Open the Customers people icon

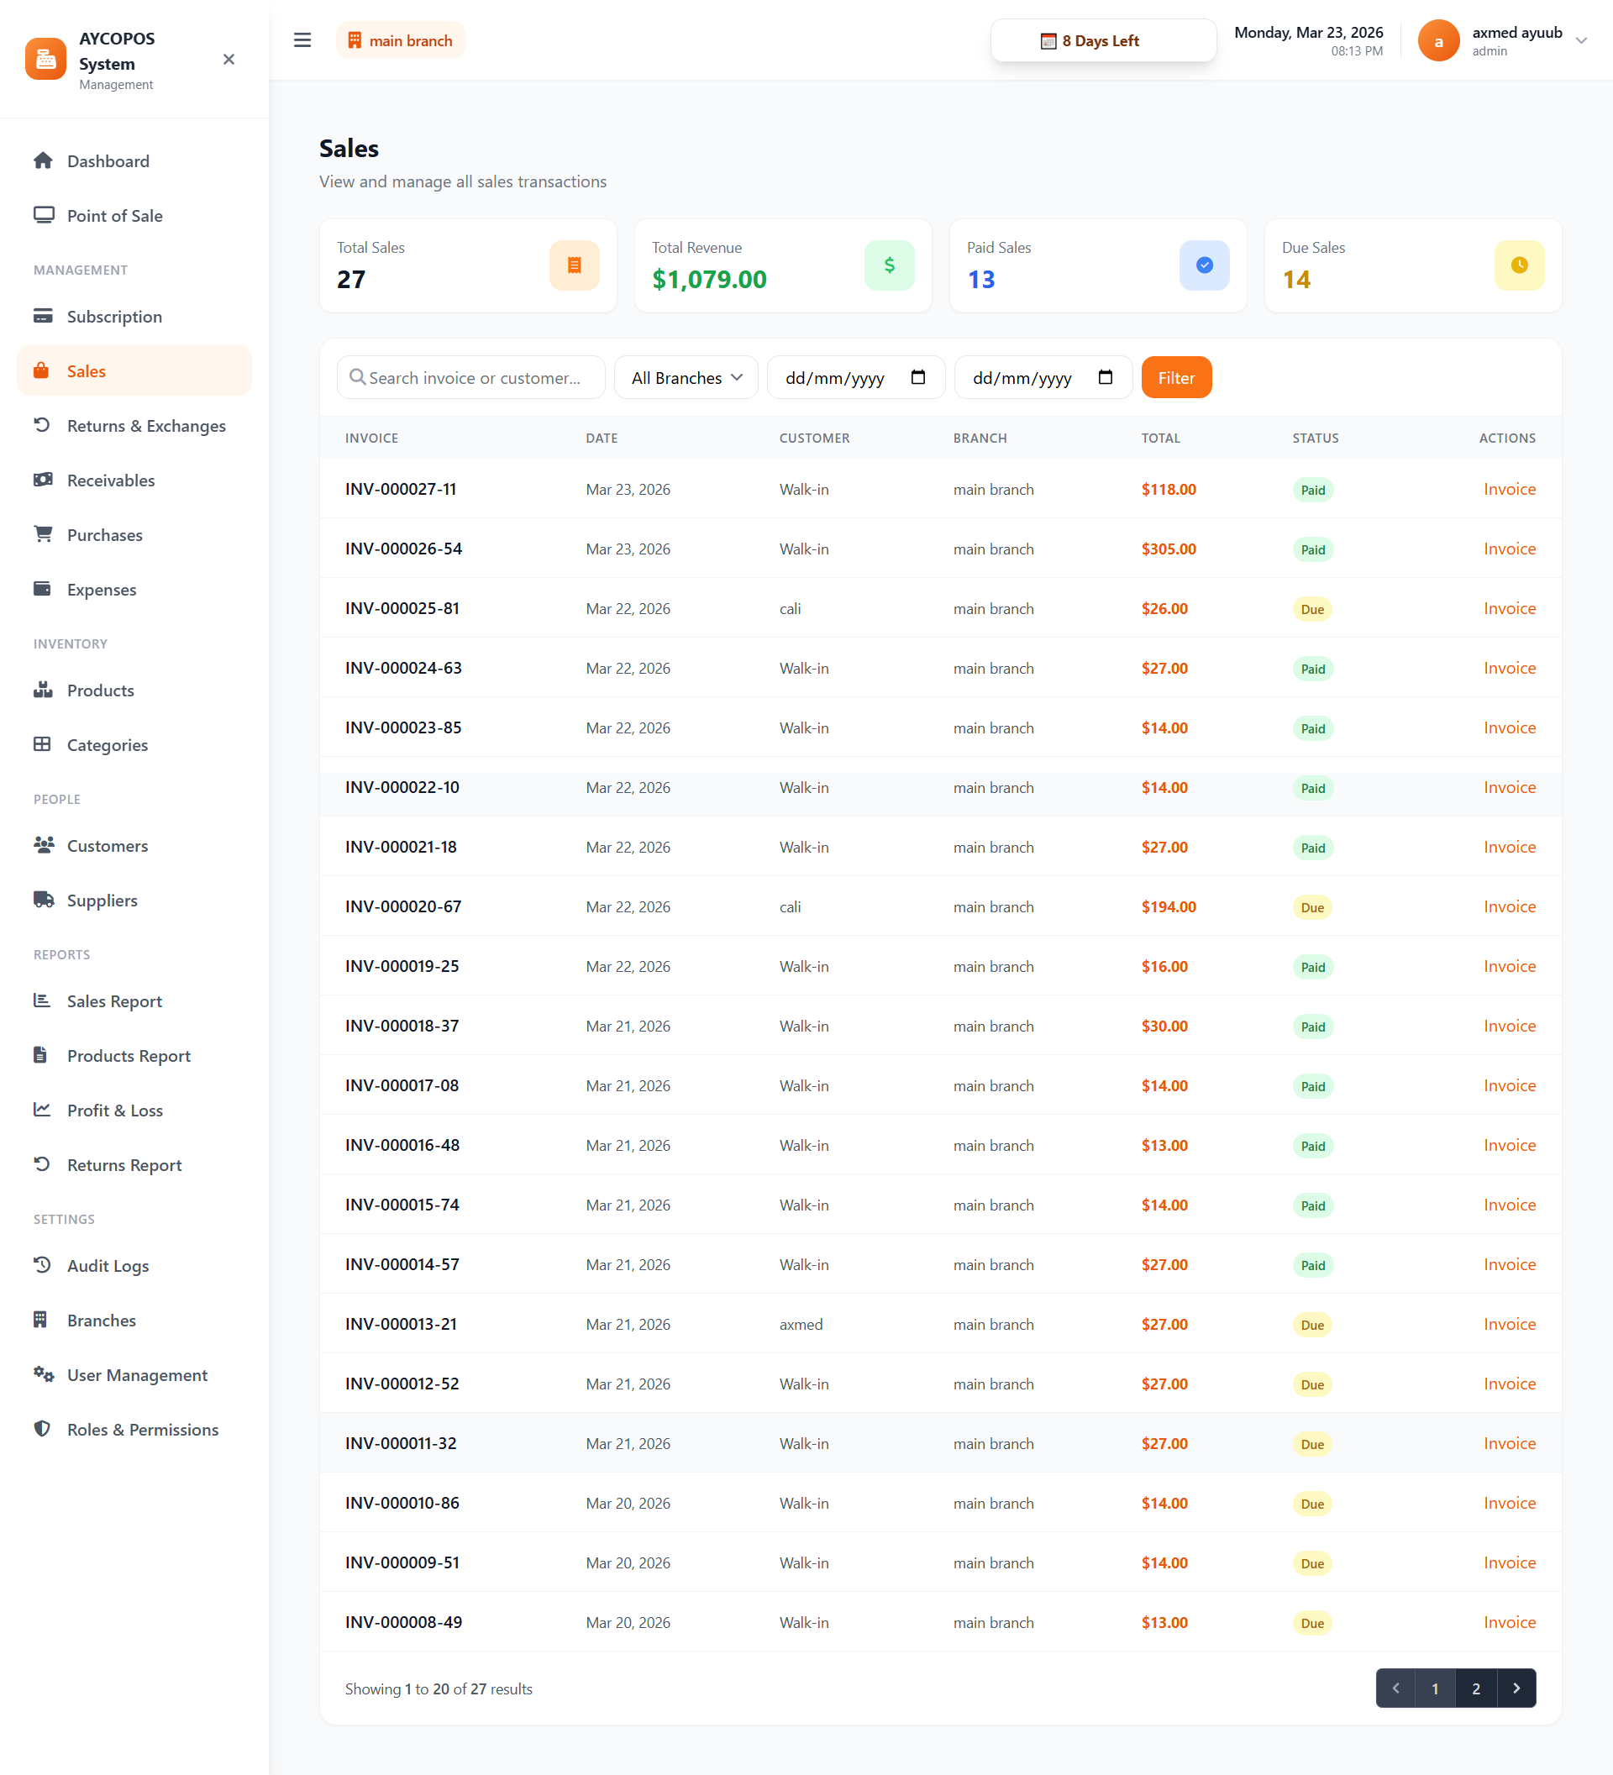click(x=43, y=844)
